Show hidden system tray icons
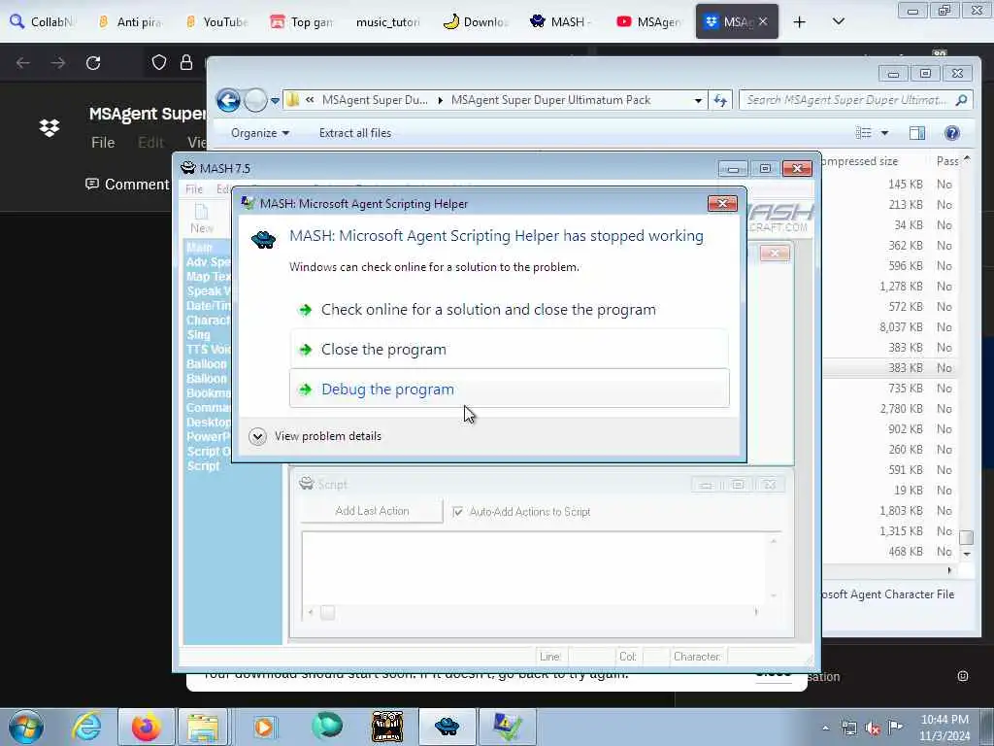The height and width of the screenshot is (746, 994). [x=825, y=729]
